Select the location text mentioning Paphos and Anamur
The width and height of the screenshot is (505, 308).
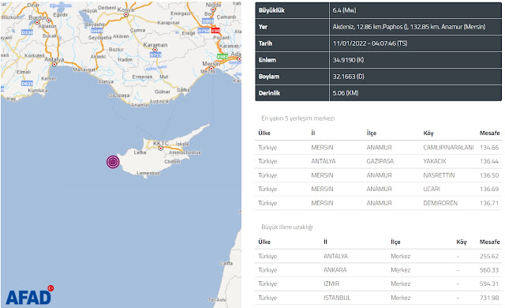409,27
